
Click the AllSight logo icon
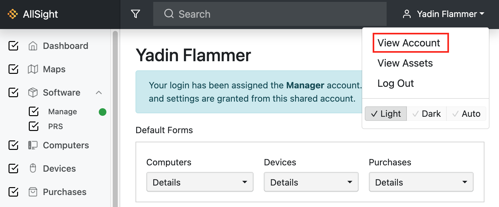(x=13, y=14)
